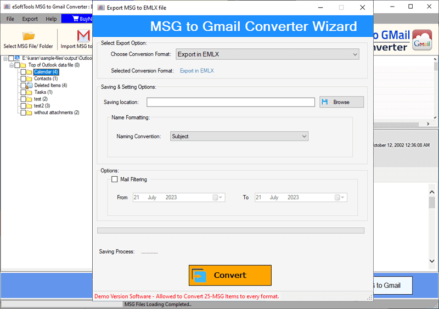Viewport: 439px width, 309px height.
Task: Open the From date calendar picker
Action: click(217, 198)
